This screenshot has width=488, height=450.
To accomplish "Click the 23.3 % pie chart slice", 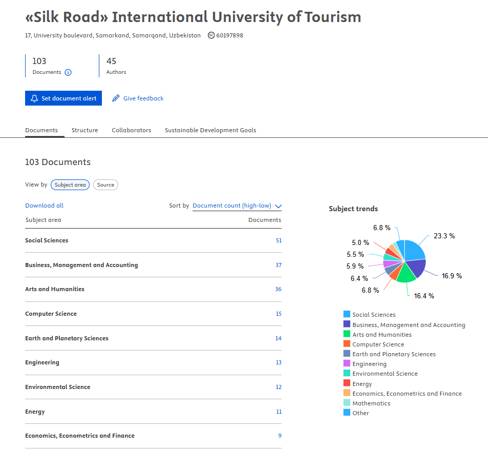I will point(415,250).
